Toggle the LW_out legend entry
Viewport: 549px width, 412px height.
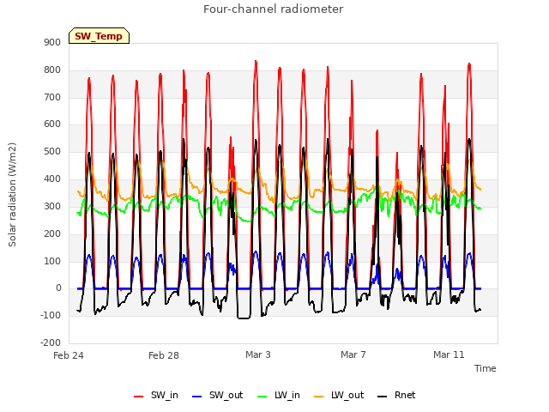[x=339, y=395]
